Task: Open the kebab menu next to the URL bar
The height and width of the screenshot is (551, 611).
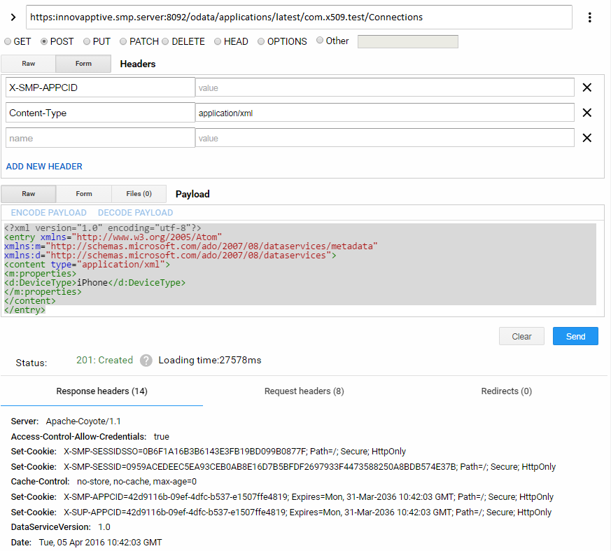Action: [x=590, y=17]
